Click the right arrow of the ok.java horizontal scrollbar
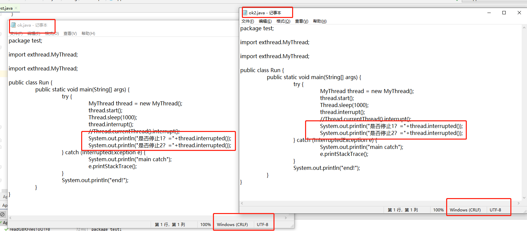527x231 pixels. (x=286, y=218)
